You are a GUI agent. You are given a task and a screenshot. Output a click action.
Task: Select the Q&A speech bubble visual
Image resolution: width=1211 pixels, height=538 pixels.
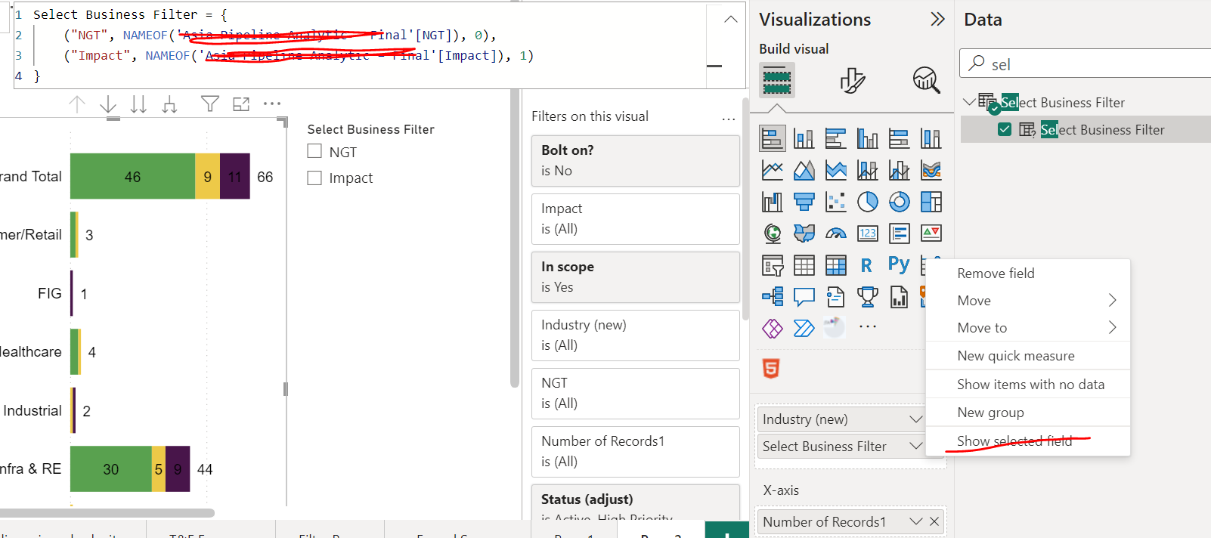coord(804,297)
